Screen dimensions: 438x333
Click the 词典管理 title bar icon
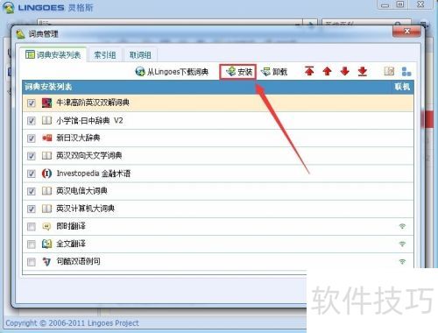click(x=20, y=34)
